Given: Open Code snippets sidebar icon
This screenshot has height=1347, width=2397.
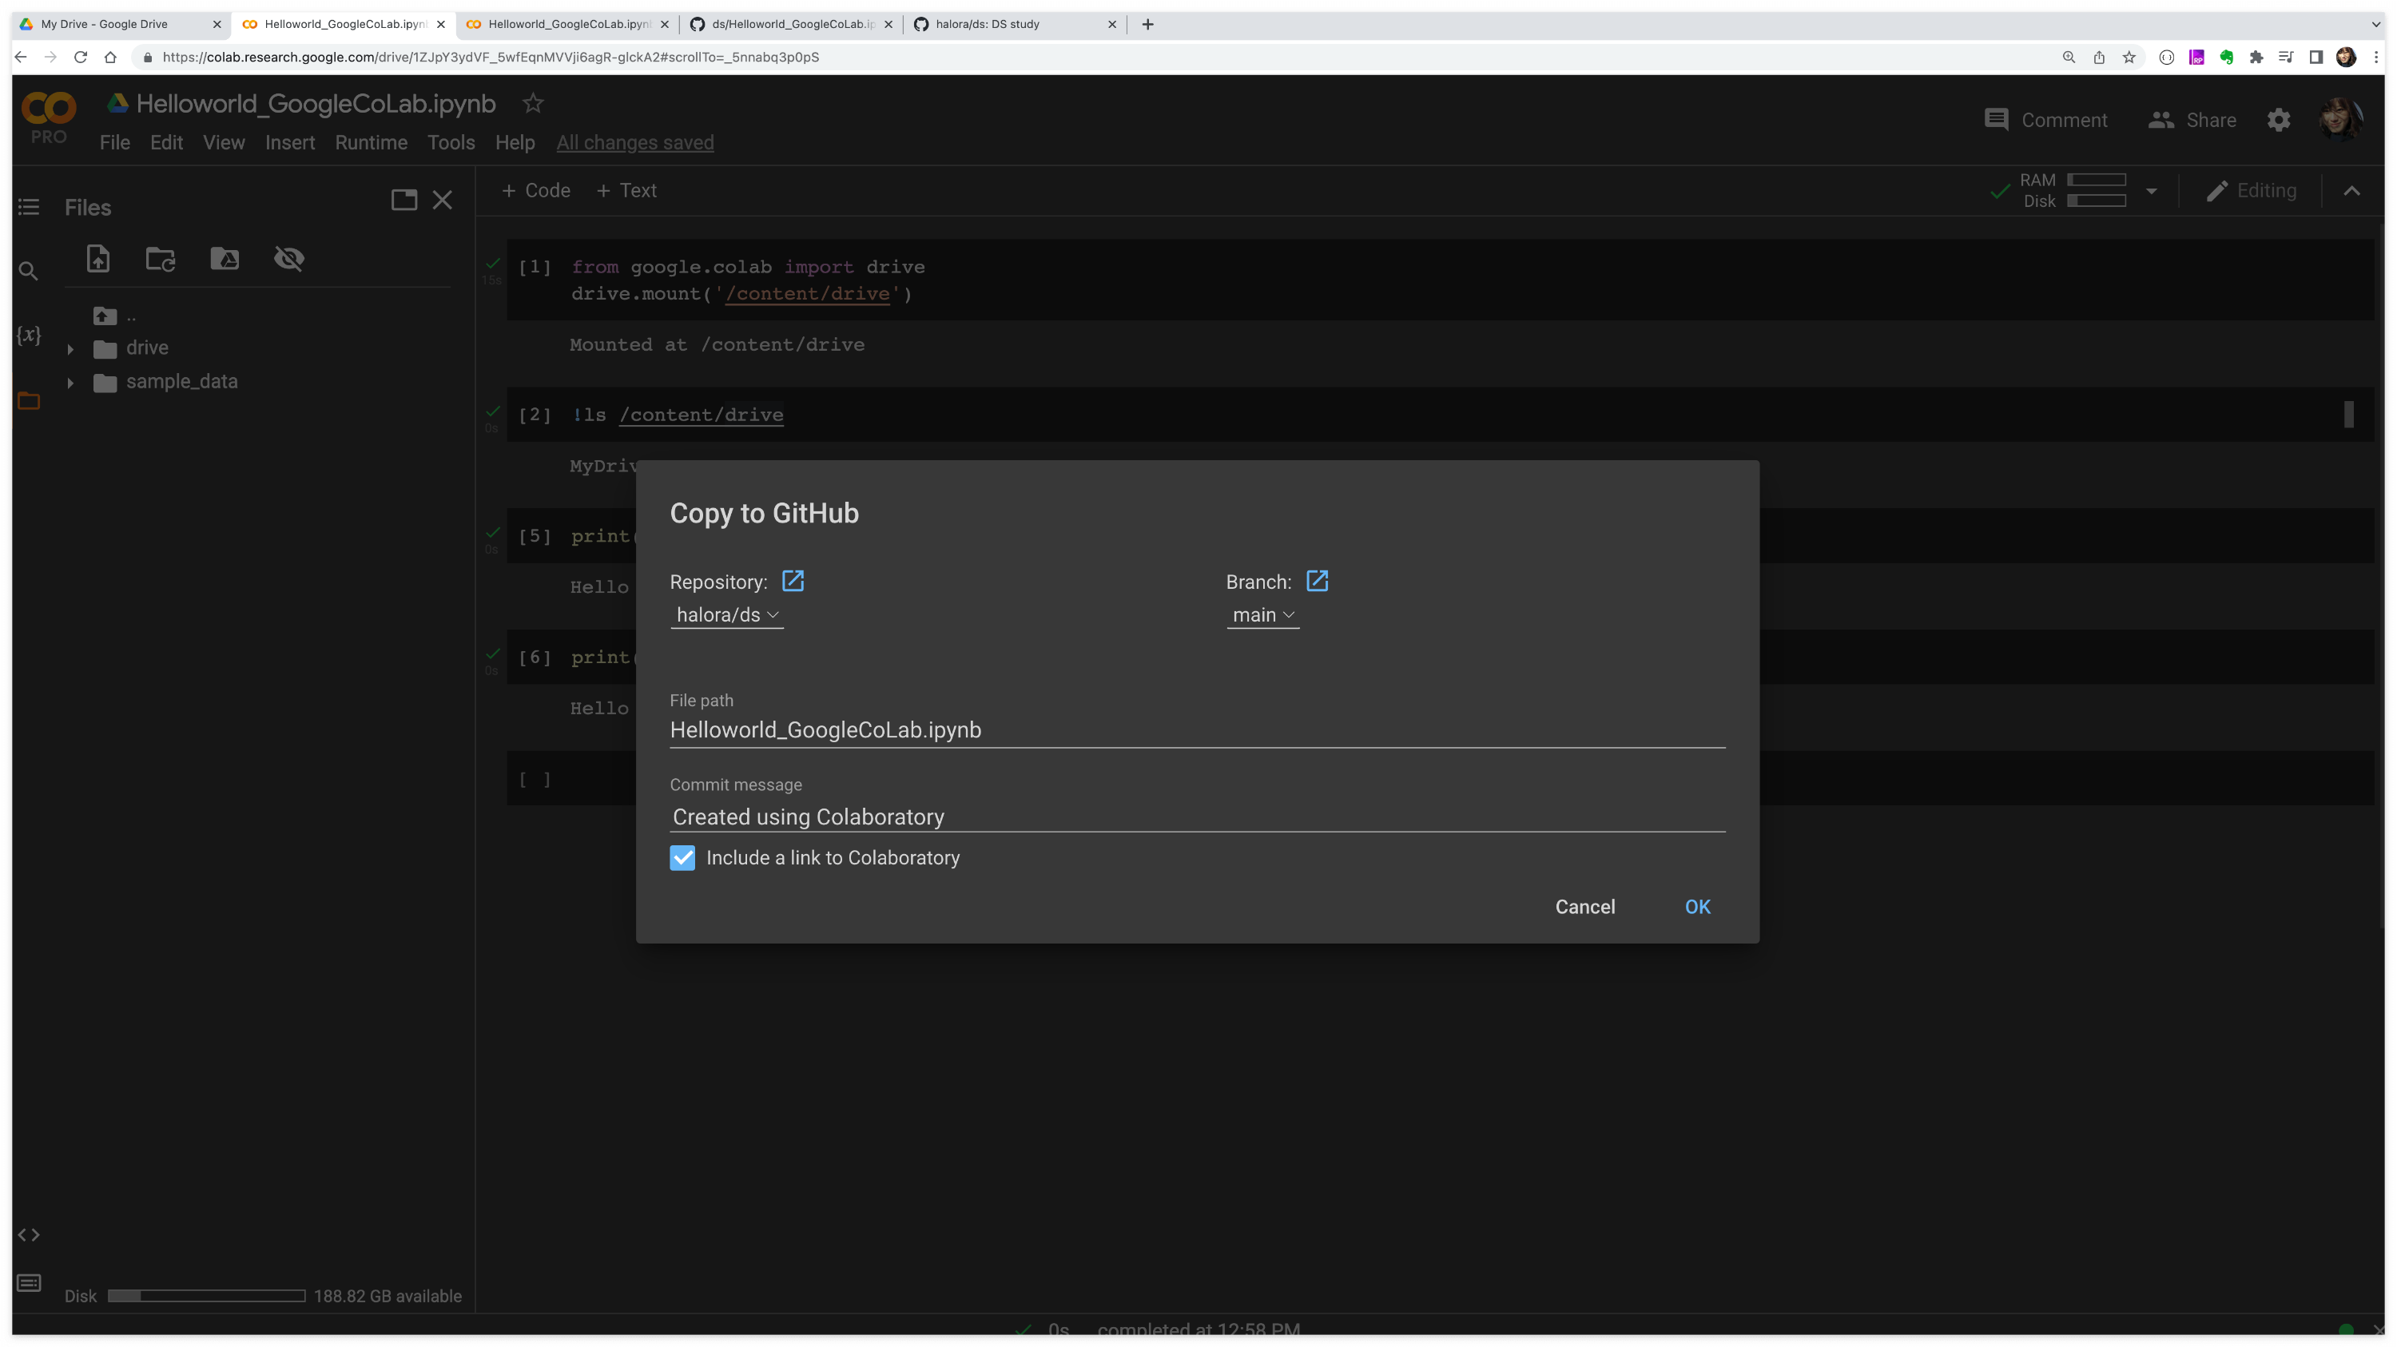Looking at the screenshot, I should click(x=29, y=1234).
